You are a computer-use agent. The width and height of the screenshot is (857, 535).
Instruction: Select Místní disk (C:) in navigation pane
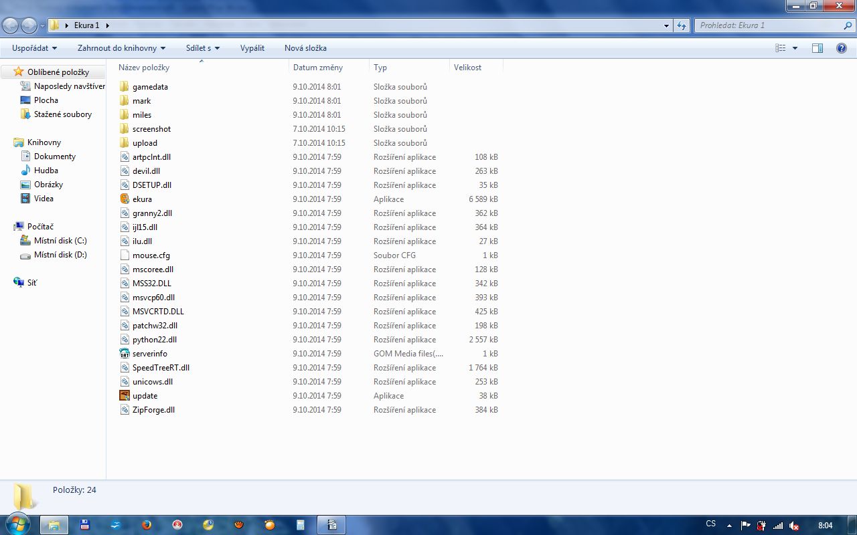pyautogui.click(x=60, y=241)
